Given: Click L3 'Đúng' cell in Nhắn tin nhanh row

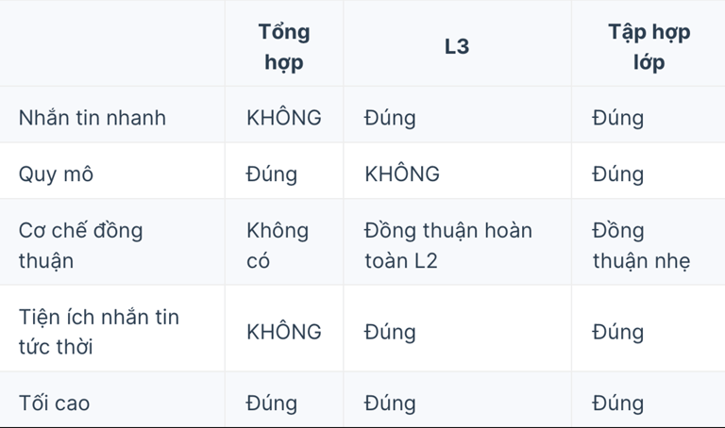Looking at the screenshot, I should (x=390, y=118).
